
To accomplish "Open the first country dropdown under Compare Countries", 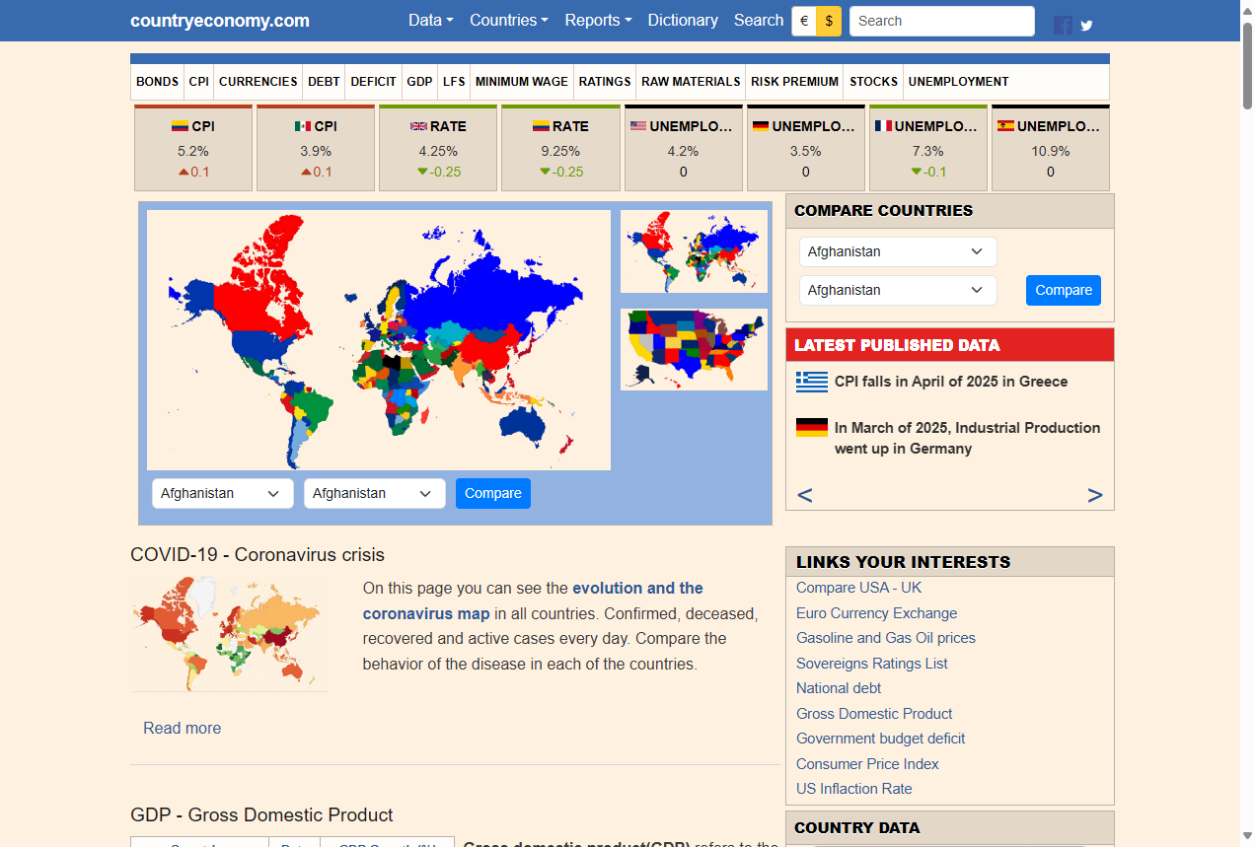I will [x=897, y=251].
